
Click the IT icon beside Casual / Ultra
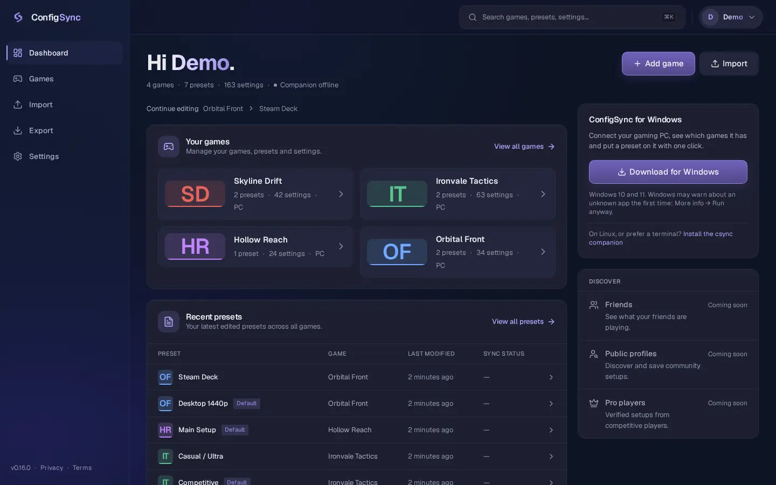pyautogui.click(x=165, y=456)
